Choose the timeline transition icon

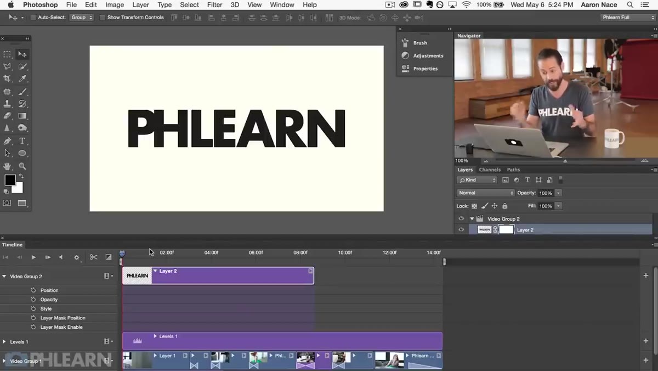click(x=109, y=257)
